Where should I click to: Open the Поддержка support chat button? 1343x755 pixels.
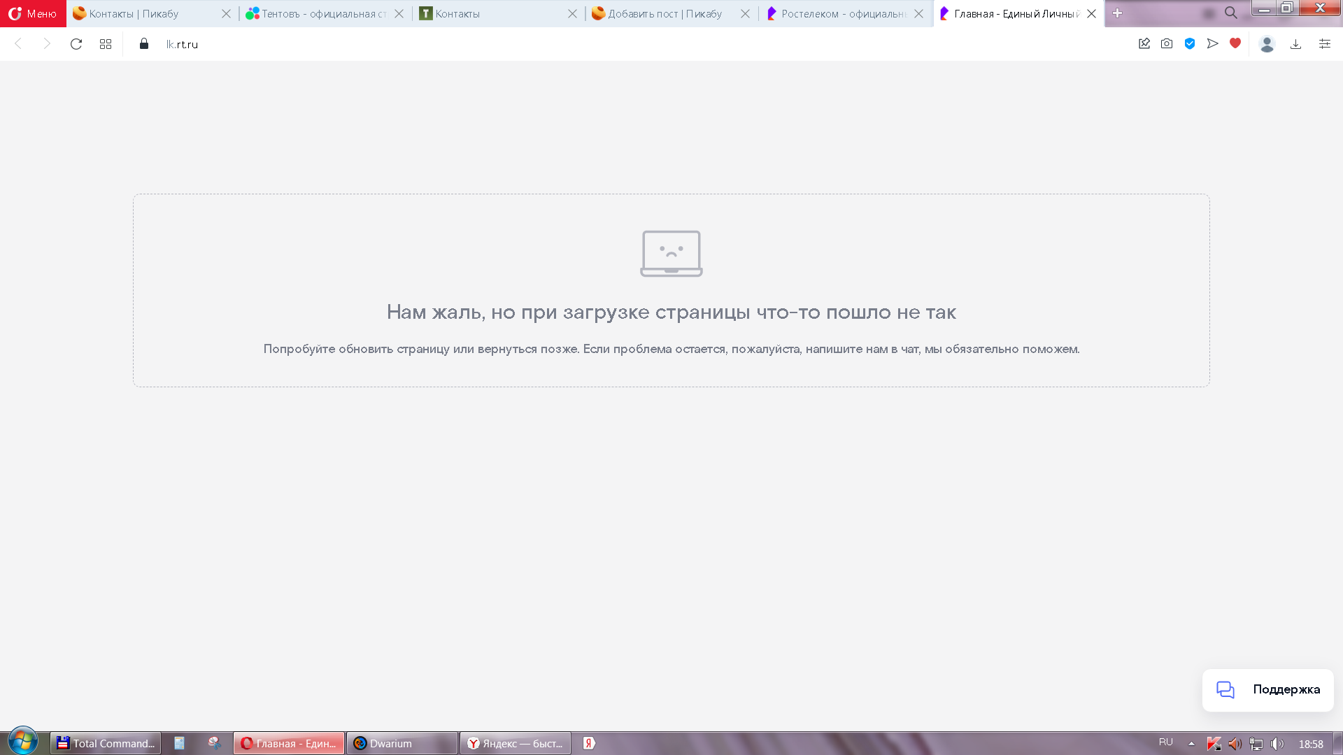pyautogui.click(x=1267, y=690)
